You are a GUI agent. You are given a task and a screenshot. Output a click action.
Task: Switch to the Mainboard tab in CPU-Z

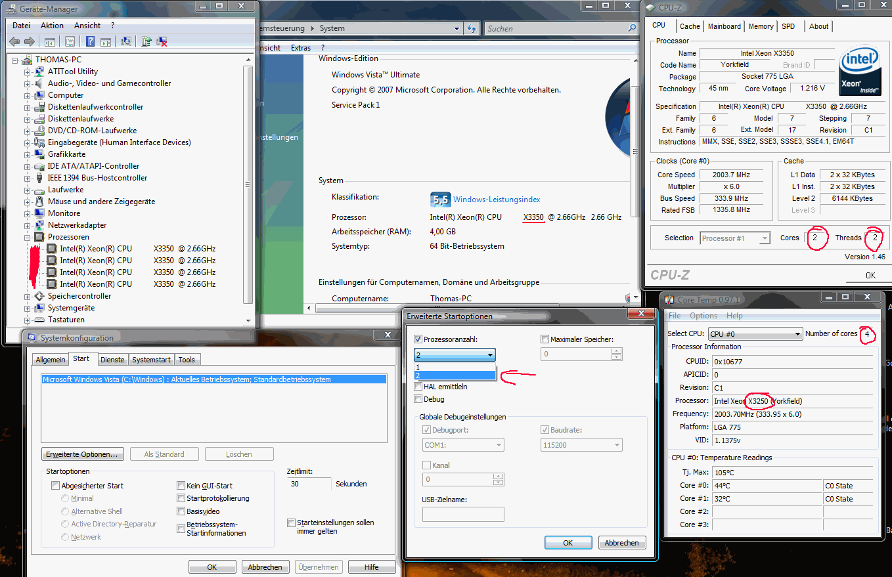pos(725,26)
